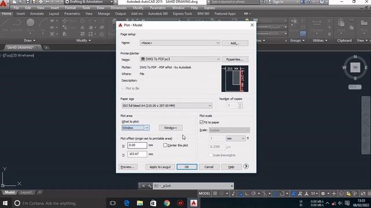The width and height of the screenshot is (371, 208).
Task: Click the paper preview thumbnail
Action: click(x=235, y=79)
